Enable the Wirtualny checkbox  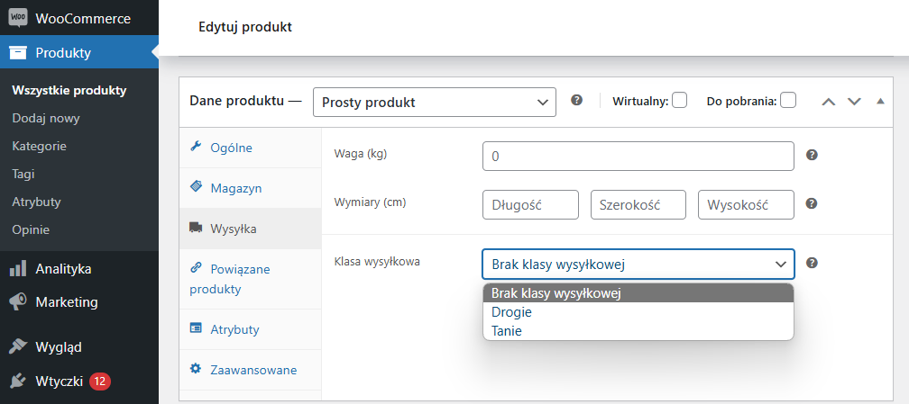pyautogui.click(x=679, y=100)
